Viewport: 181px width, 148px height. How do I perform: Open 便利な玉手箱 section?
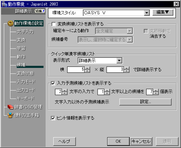(x=27, y=115)
